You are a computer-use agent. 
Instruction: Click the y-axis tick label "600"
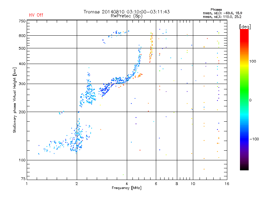point(22,36)
